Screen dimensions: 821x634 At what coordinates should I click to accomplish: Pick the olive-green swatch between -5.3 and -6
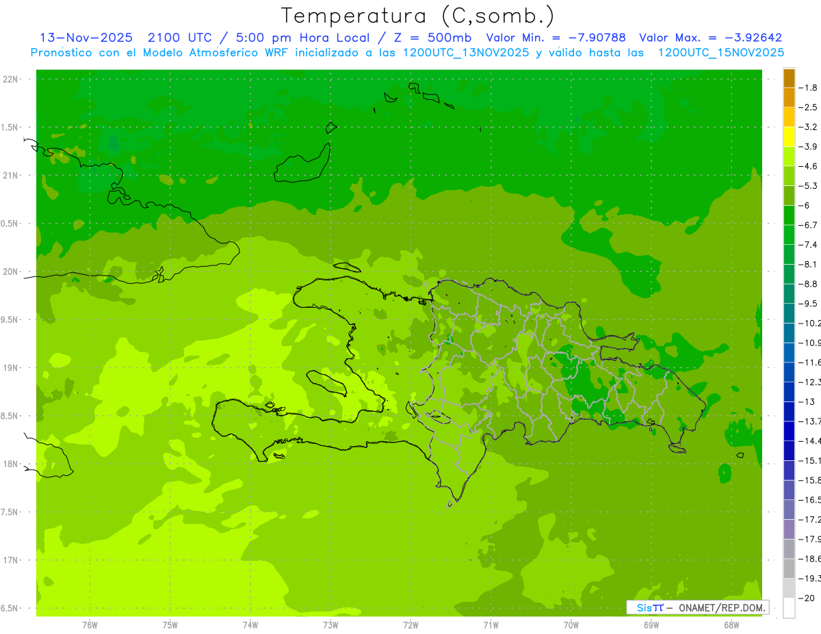789,196
